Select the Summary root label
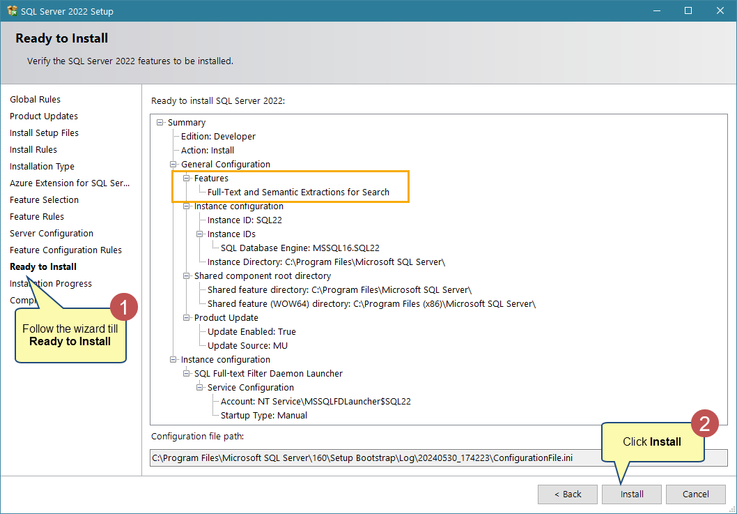Image resolution: width=737 pixels, height=514 pixels. (x=187, y=122)
